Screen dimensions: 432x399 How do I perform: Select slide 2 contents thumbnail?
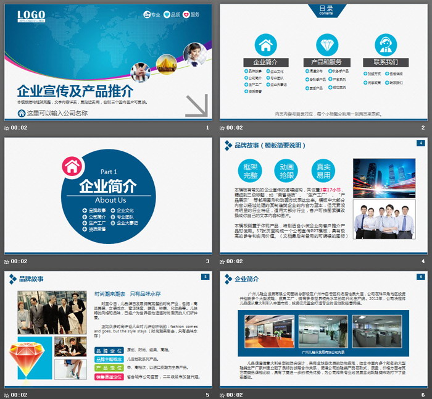tap(323, 62)
